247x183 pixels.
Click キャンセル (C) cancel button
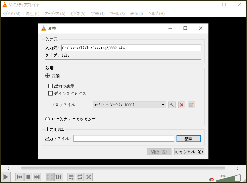(189, 152)
